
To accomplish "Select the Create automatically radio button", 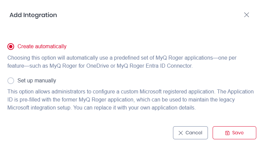I will click(x=11, y=47).
